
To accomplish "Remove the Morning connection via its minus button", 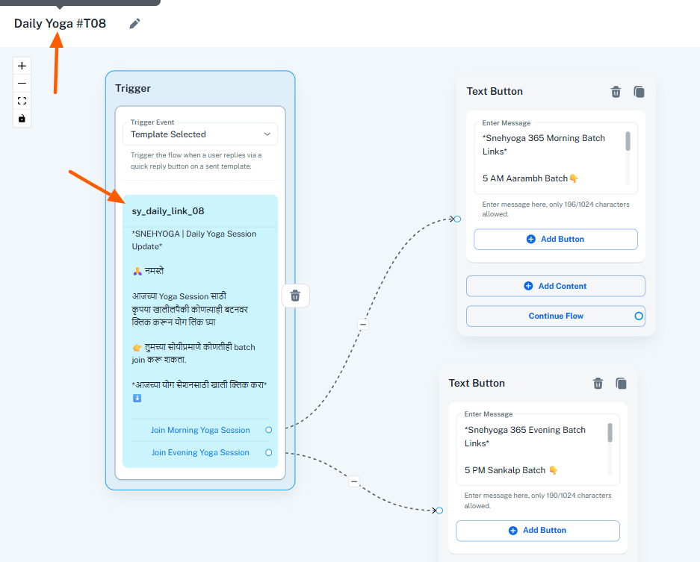I will (363, 324).
